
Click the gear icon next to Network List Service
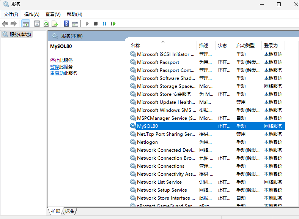point(133,182)
